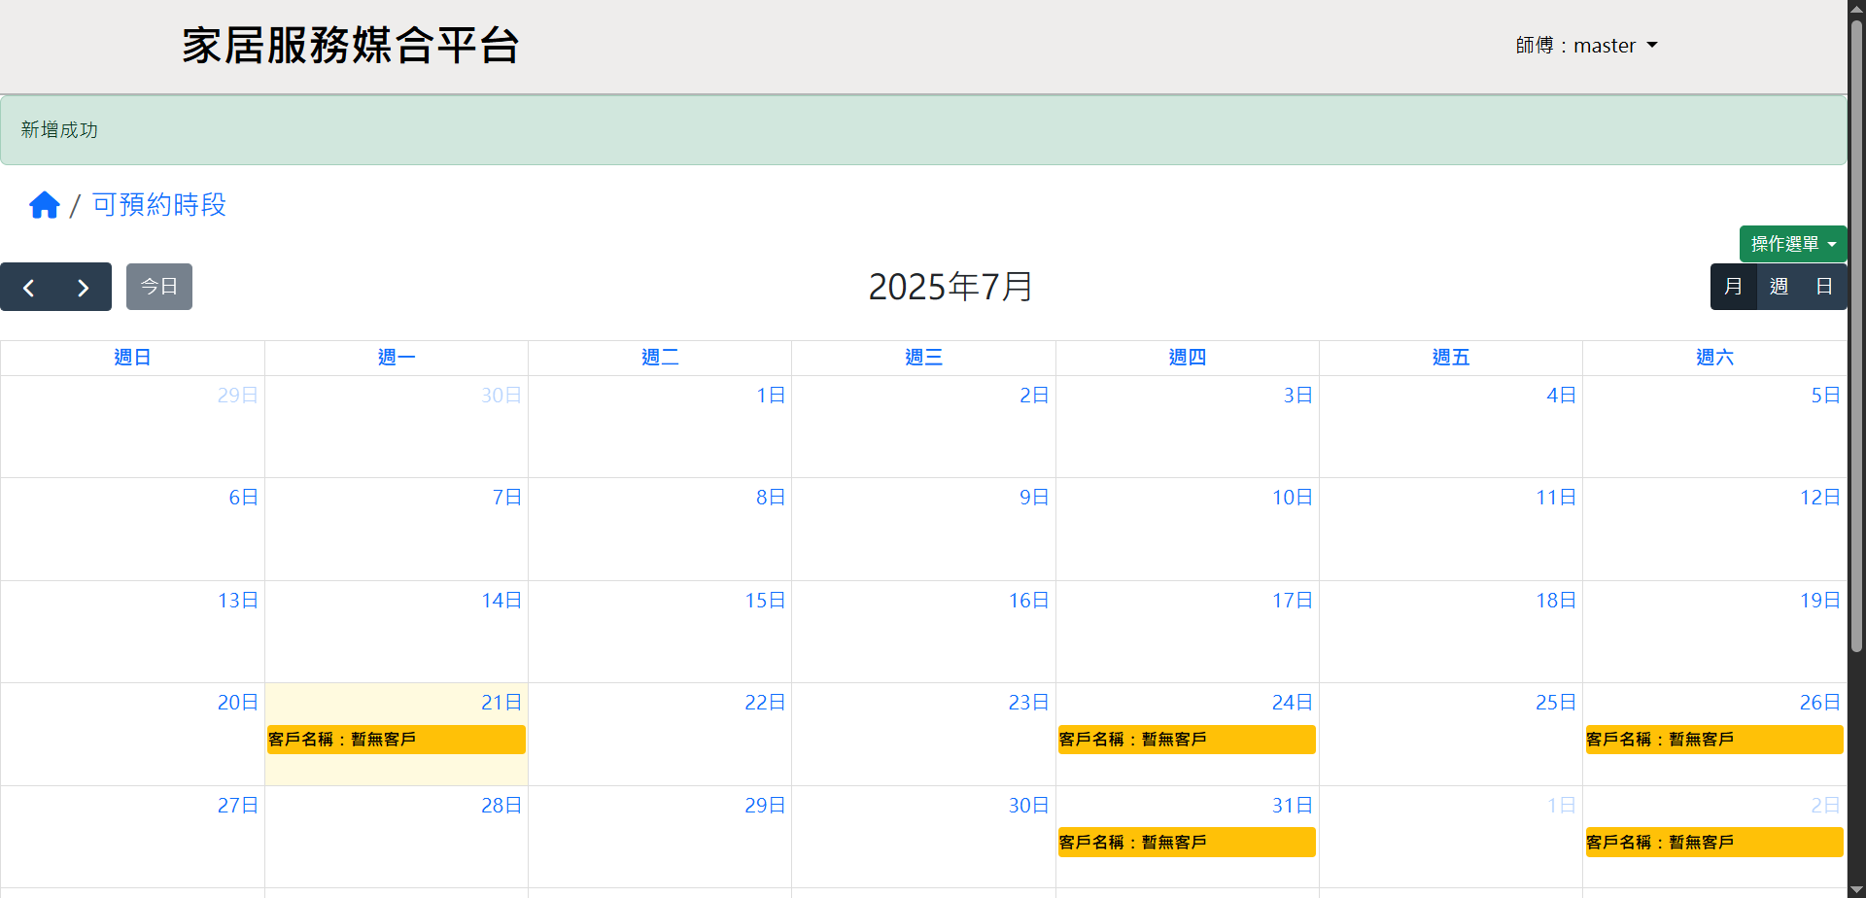Open the 操作選單 dropdown
The width and height of the screenshot is (1866, 898).
pos(1793,244)
